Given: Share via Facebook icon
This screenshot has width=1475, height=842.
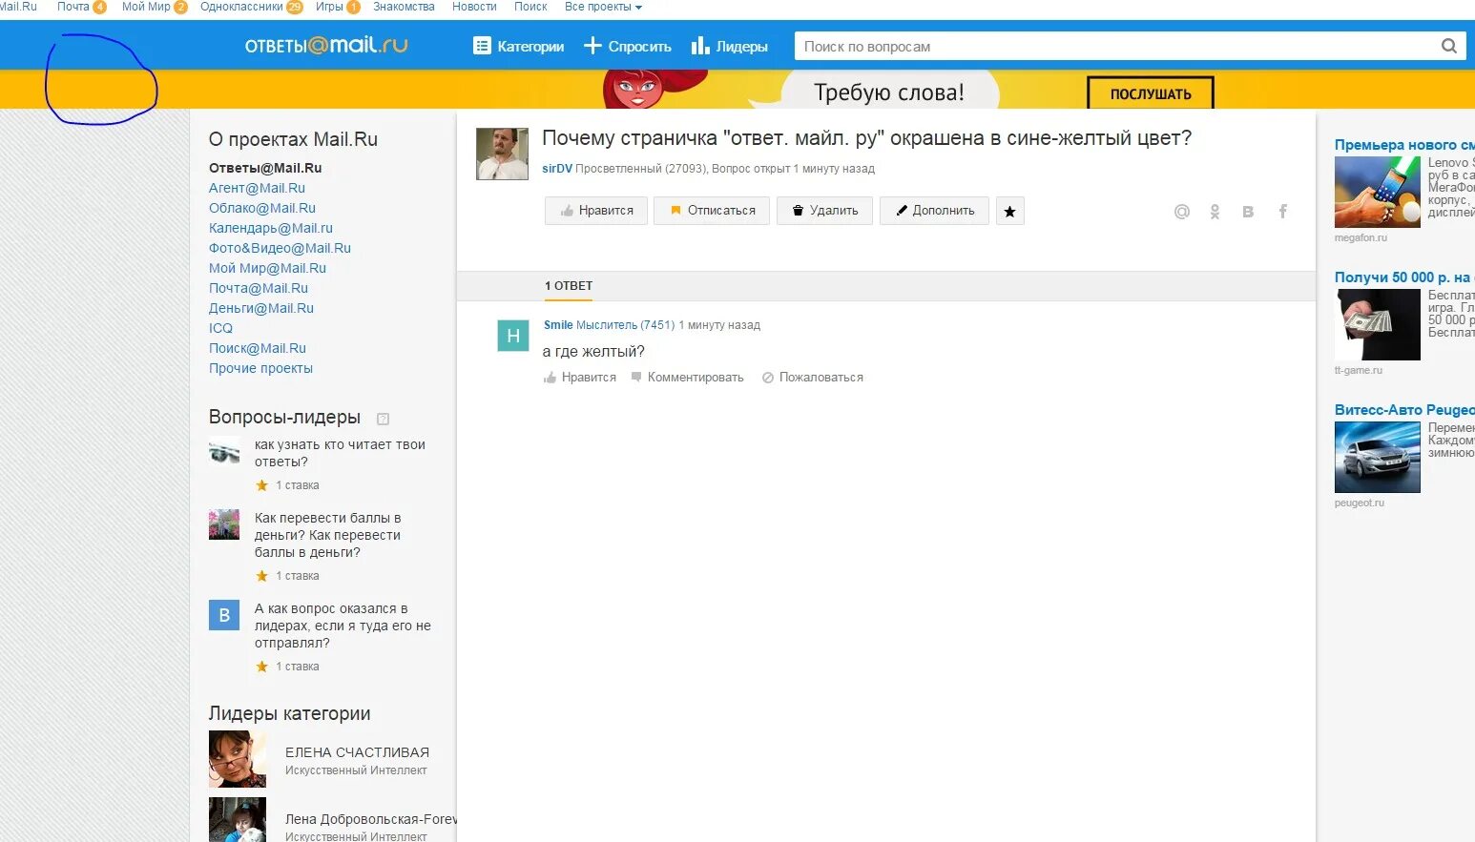Looking at the screenshot, I should pos(1282,212).
